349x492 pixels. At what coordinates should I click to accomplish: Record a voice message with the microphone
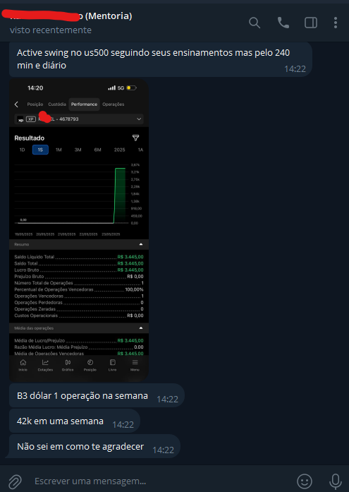click(335, 481)
